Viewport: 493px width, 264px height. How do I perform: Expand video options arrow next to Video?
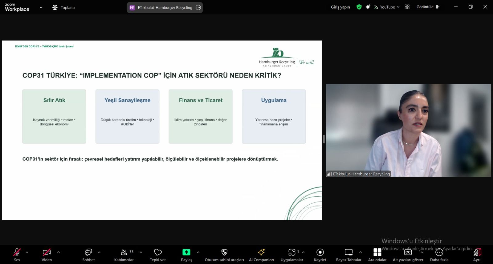[59, 252]
